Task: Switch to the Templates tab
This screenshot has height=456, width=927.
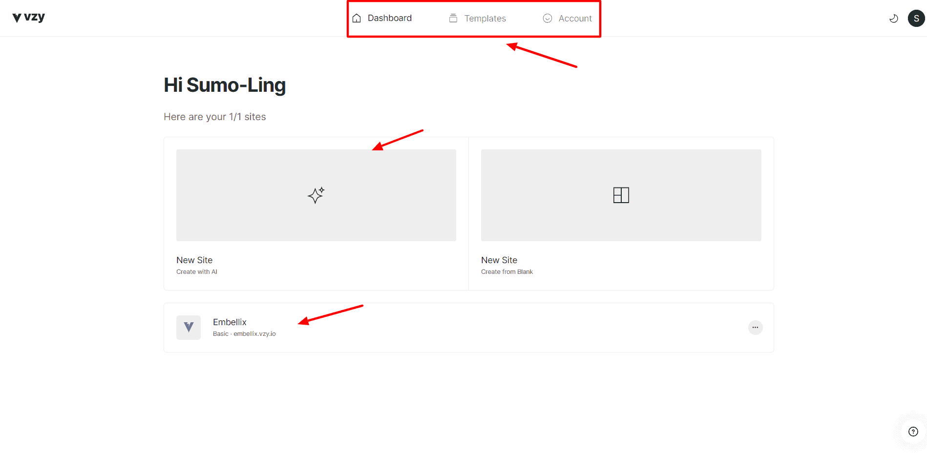Action: pyautogui.click(x=485, y=19)
